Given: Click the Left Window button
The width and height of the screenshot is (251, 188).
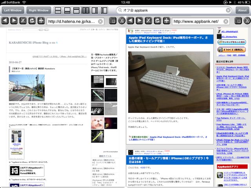Looking at the screenshot, I should pos(13,11).
